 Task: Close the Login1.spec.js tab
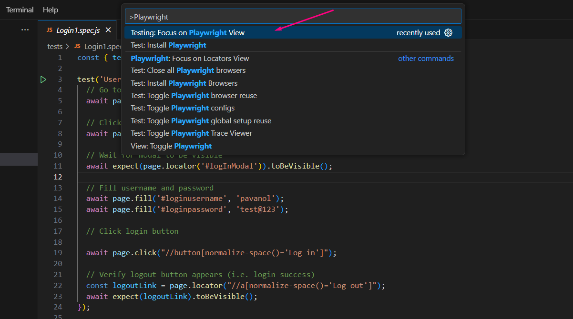tap(108, 30)
